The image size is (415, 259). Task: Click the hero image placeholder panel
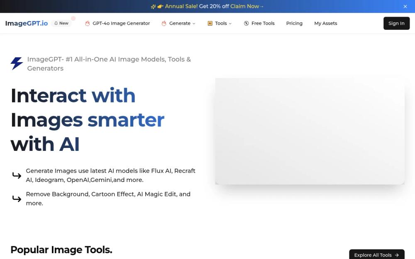coord(310,131)
